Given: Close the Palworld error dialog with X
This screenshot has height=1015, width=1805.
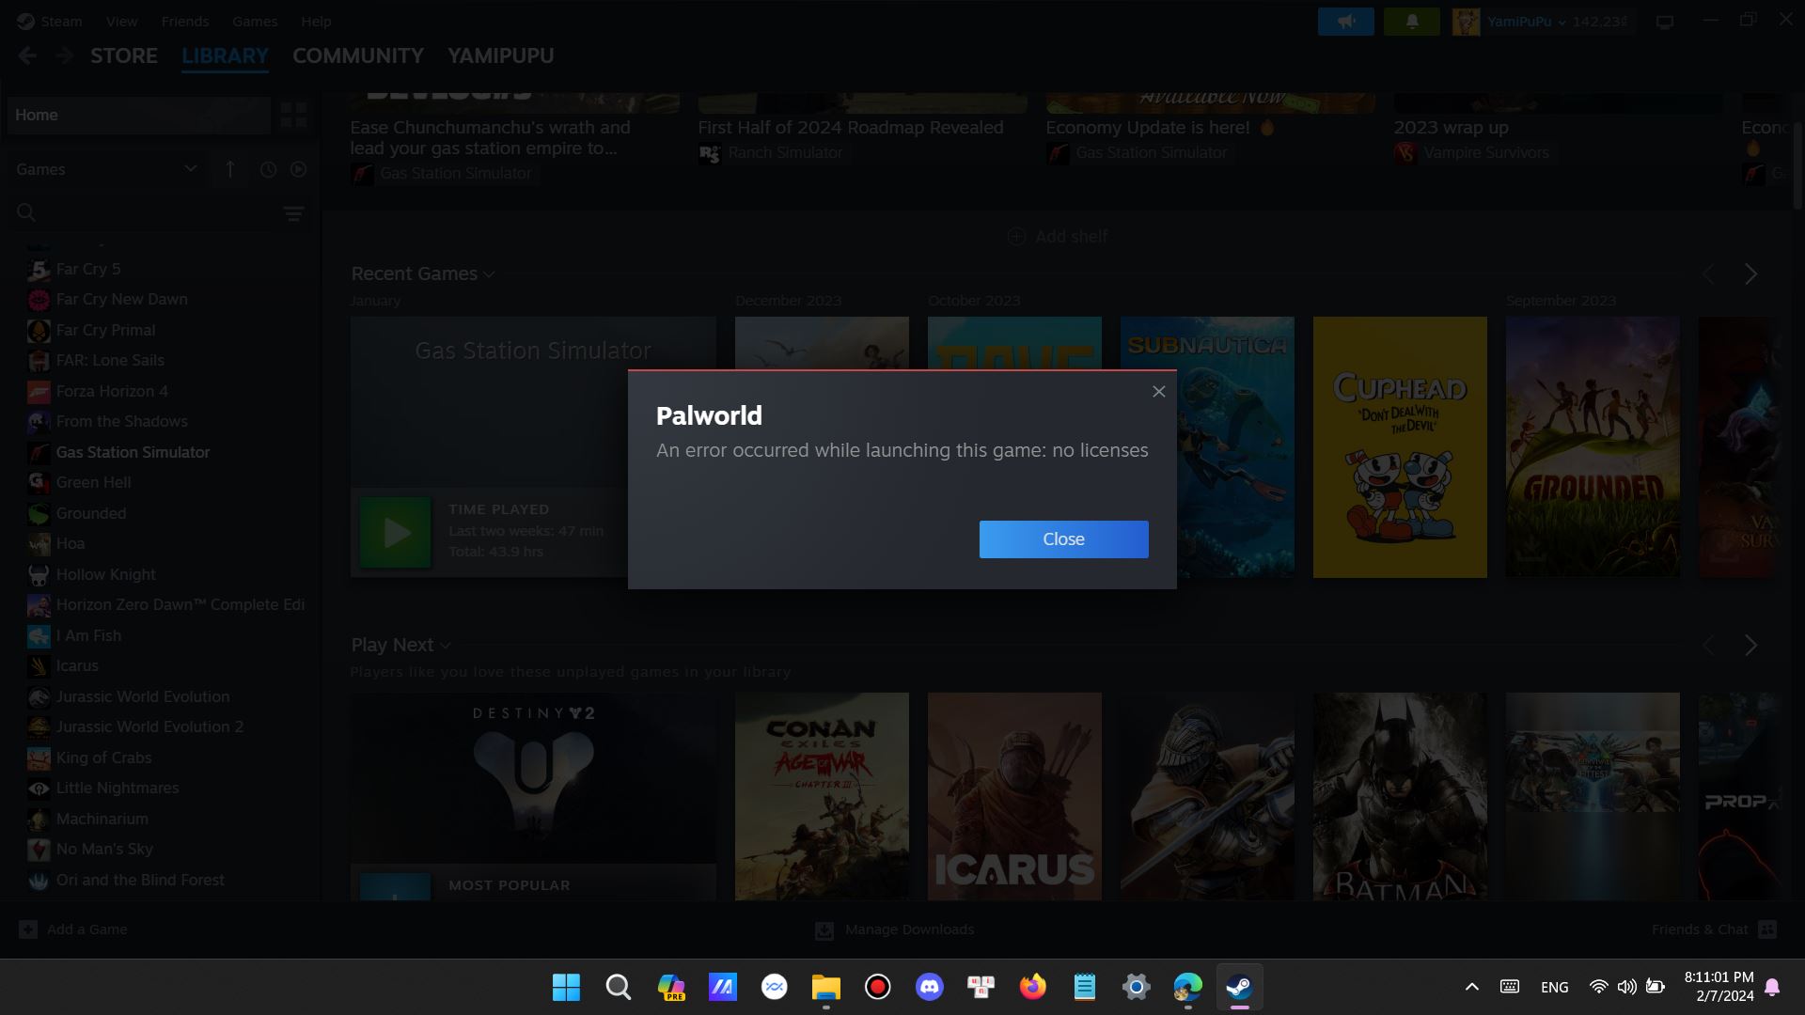Looking at the screenshot, I should point(1158,392).
